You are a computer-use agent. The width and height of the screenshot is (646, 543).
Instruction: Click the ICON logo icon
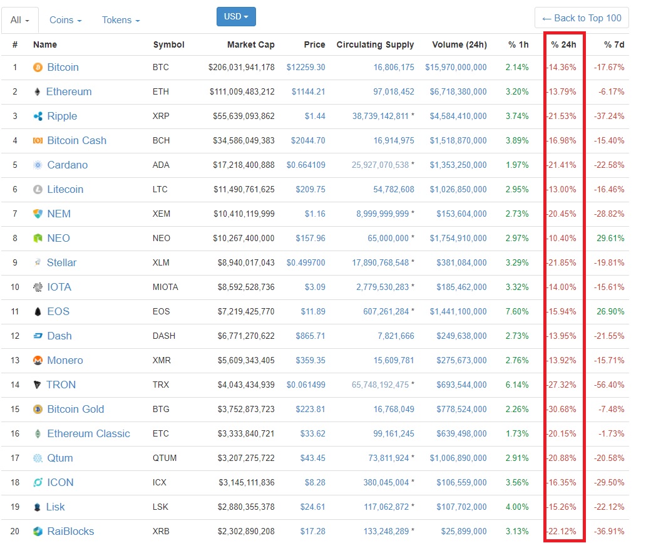[38, 482]
